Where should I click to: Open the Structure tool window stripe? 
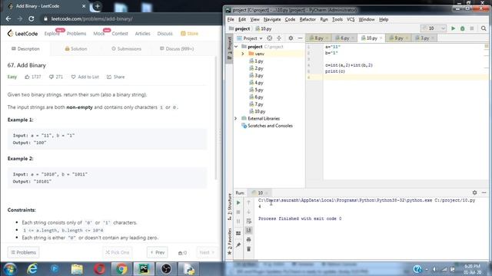pos(229,206)
